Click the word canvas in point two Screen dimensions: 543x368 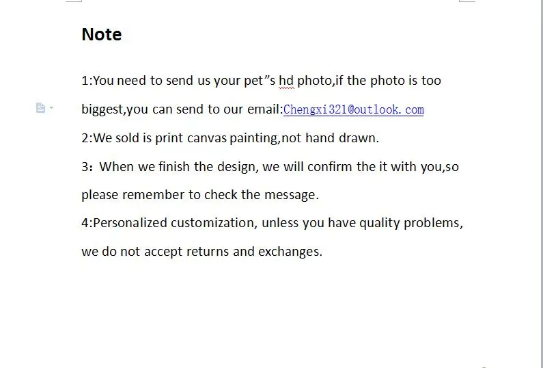(207, 138)
